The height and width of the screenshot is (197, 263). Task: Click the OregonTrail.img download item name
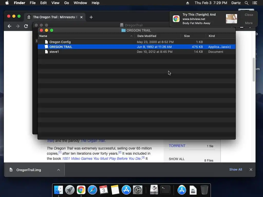pos(29,170)
